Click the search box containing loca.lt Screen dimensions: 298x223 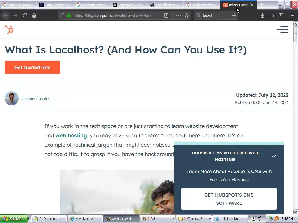pos(216,15)
